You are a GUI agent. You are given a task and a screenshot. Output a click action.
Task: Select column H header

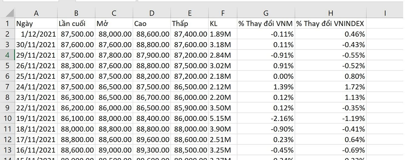coord(331,13)
